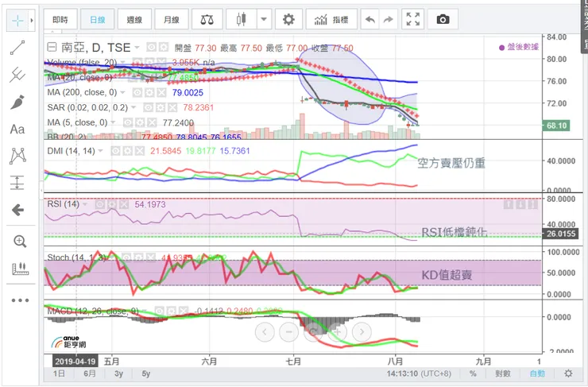Screen dimensions: 588x387
Task: Click the 2019-04-19 date marker
Action: click(75, 362)
